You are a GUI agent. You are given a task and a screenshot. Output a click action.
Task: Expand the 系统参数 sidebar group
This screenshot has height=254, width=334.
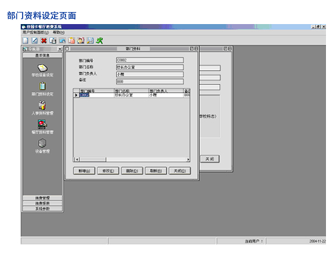click(42, 209)
